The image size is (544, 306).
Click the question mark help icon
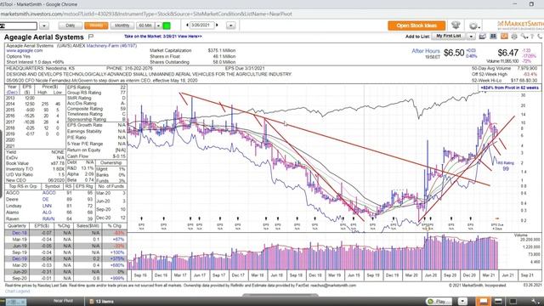click(532, 36)
